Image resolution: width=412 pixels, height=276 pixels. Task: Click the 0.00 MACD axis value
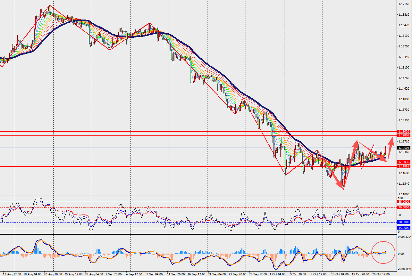[400, 254]
